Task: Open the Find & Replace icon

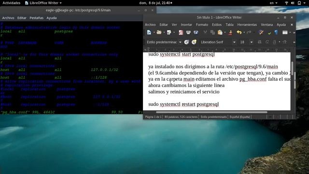Action: [x=261, y=32]
